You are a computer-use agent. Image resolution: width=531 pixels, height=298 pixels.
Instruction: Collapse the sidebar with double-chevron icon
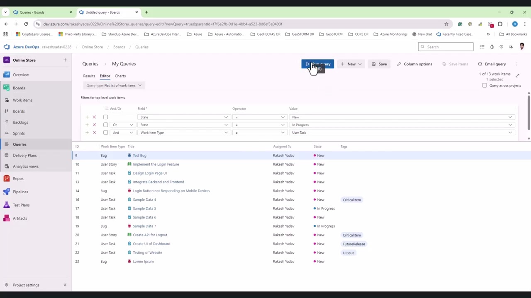[65, 285]
